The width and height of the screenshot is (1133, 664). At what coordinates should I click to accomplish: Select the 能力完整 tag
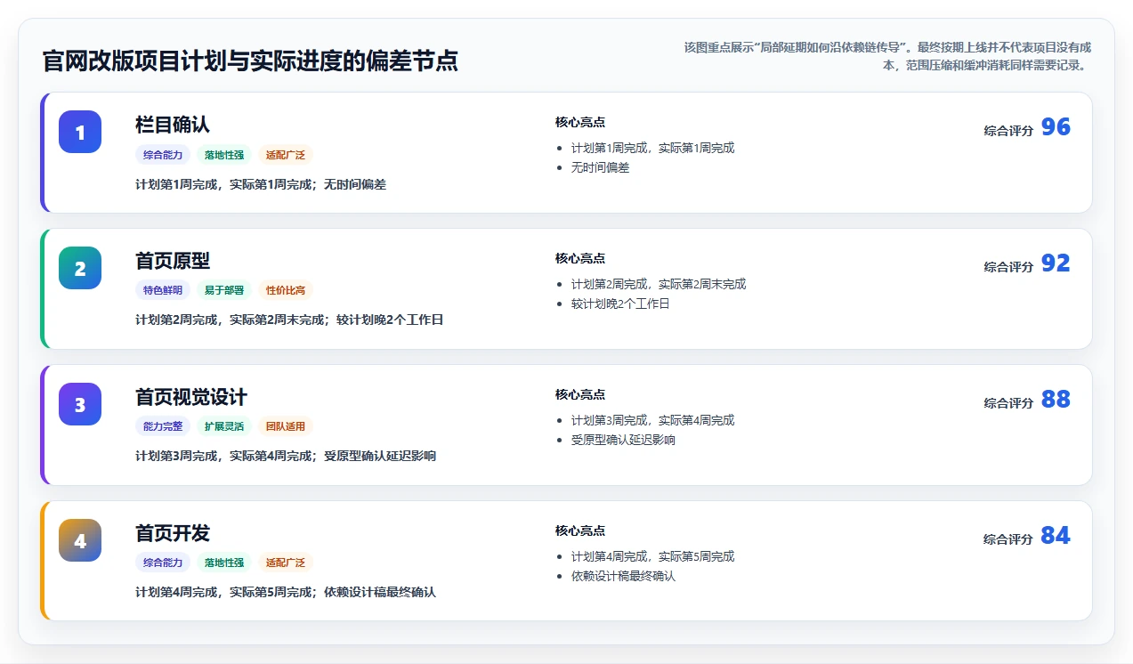tap(163, 427)
